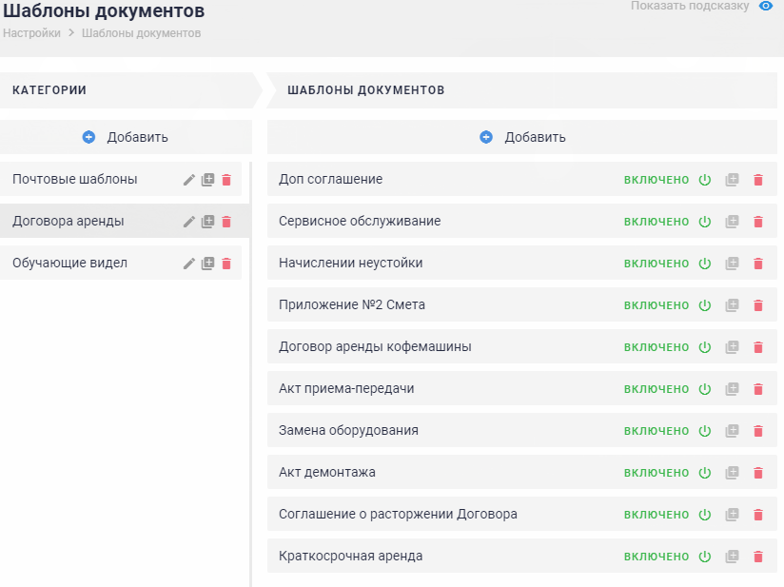Copy the "Соглашение о расторжении Договора" template
Viewport: 784px width, 587px height.
coord(732,514)
